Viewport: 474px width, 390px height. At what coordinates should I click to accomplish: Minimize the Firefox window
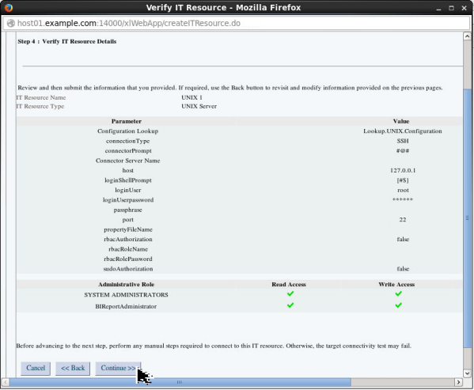(x=438, y=8)
